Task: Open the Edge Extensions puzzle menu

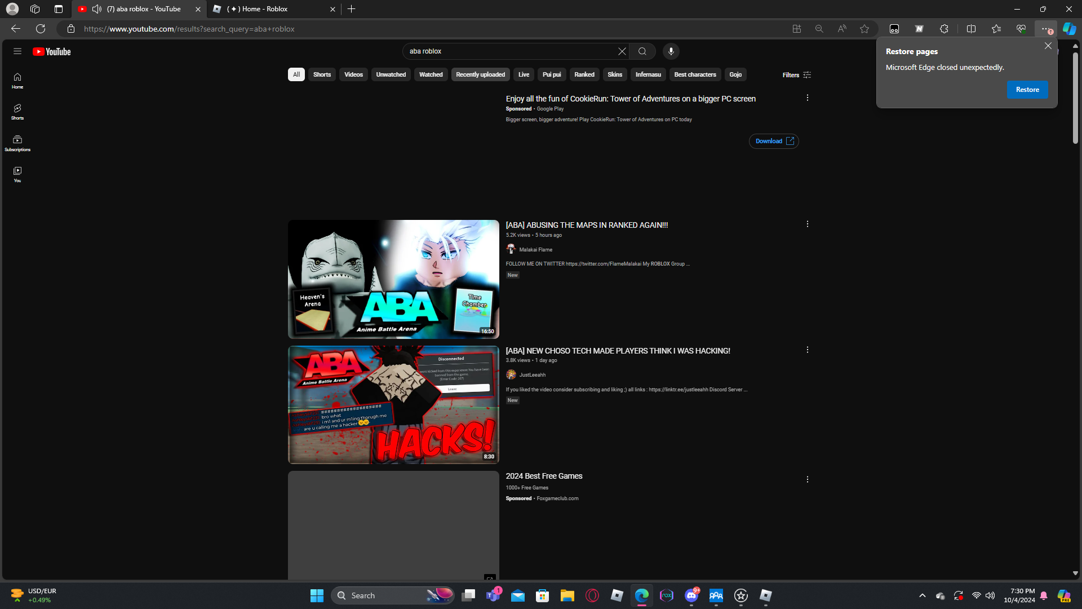Action: coord(944,29)
